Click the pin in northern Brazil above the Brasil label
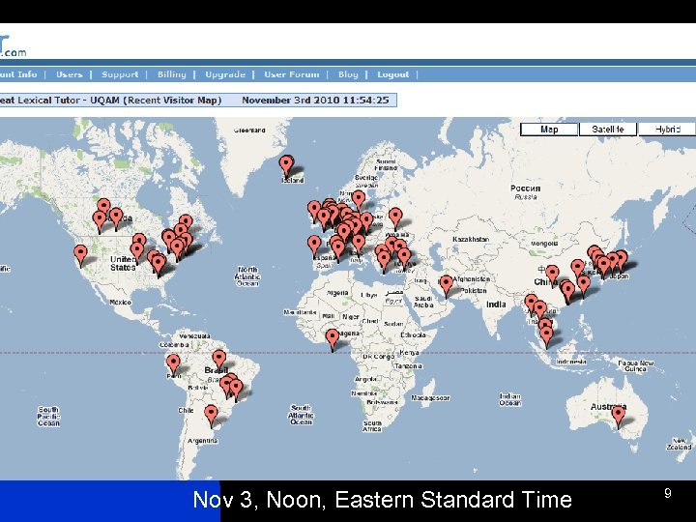The width and height of the screenshot is (696, 522). pos(219,360)
